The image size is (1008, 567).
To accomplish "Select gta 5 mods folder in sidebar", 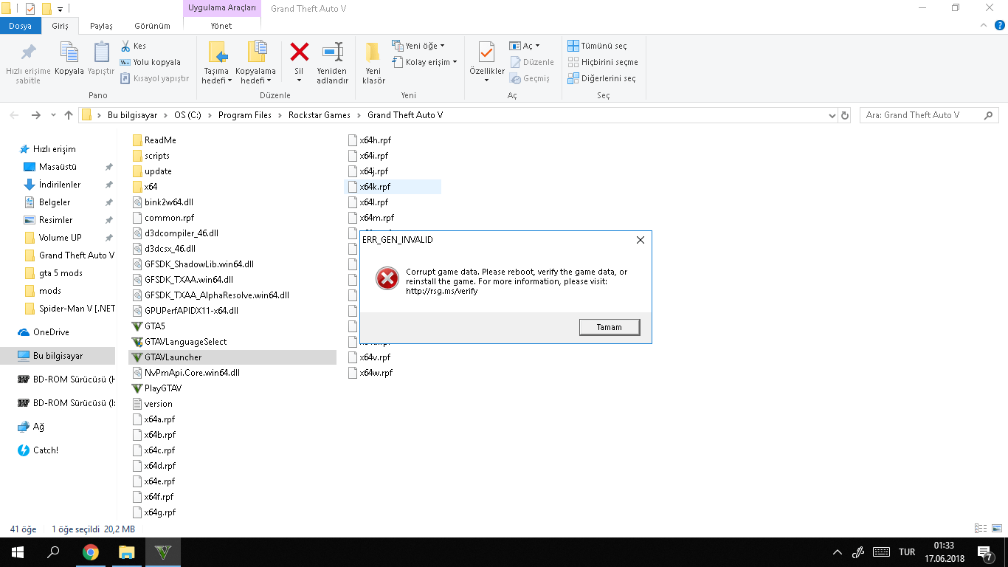I will click(61, 273).
